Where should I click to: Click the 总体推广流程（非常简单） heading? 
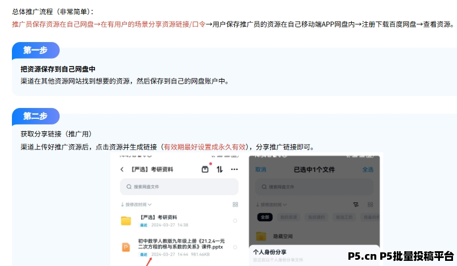pos(53,12)
